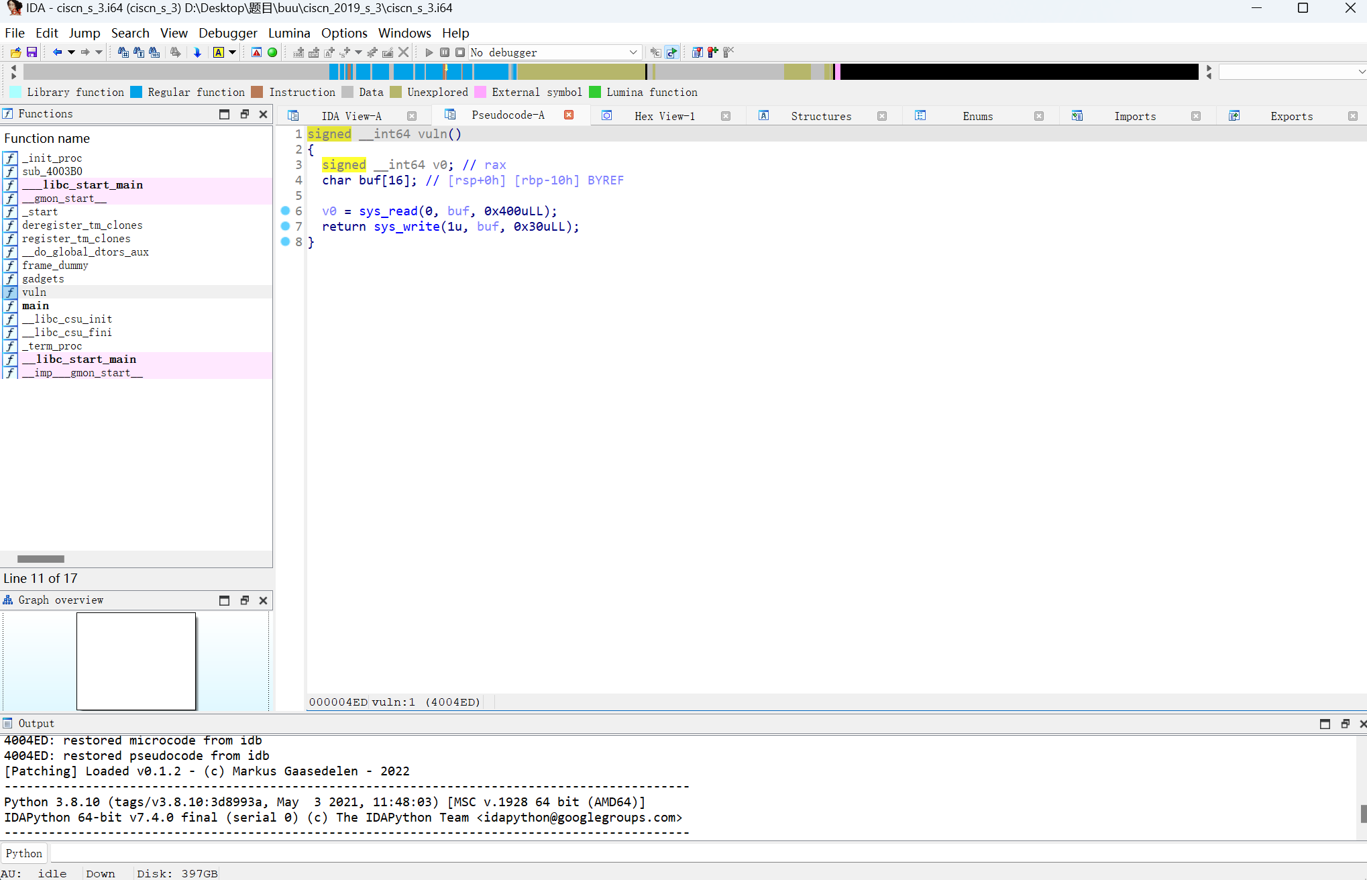
Task: Click the text search binoculars icon
Action: pyautogui.click(x=139, y=52)
